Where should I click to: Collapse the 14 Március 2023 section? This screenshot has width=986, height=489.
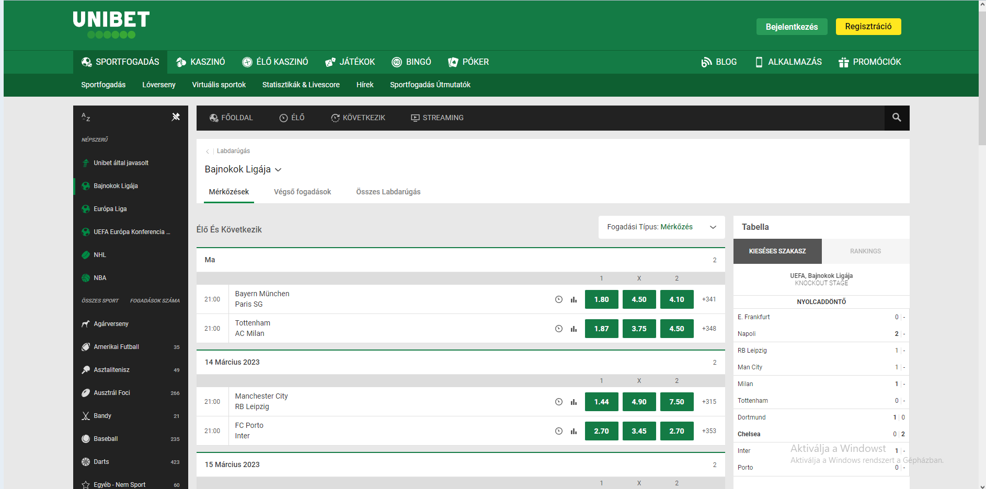click(x=461, y=362)
